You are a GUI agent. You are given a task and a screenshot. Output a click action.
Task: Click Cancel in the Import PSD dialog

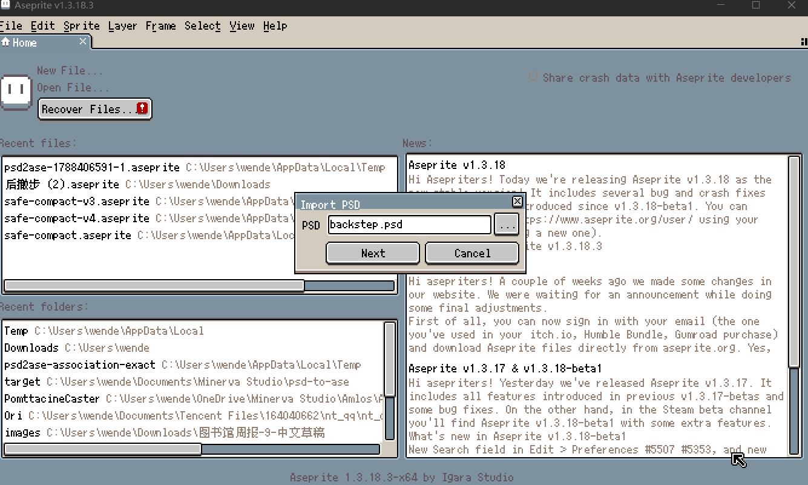[x=472, y=253]
